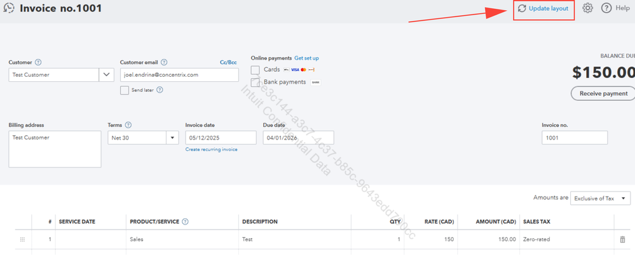Edit the customer email field
Viewport: 635px width, 255px height.
coord(179,75)
